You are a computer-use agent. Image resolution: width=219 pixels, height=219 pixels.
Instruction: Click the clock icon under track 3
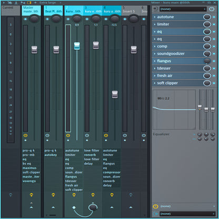pyautogui.click(x=87, y=135)
